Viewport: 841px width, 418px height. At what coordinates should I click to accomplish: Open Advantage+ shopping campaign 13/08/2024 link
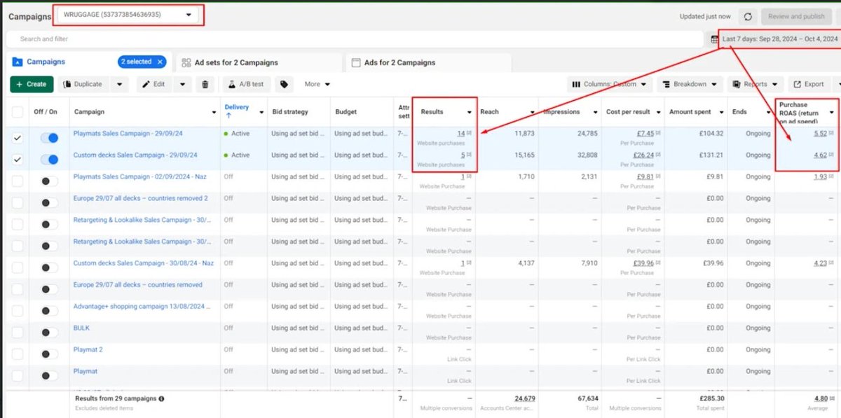[141, 307]
